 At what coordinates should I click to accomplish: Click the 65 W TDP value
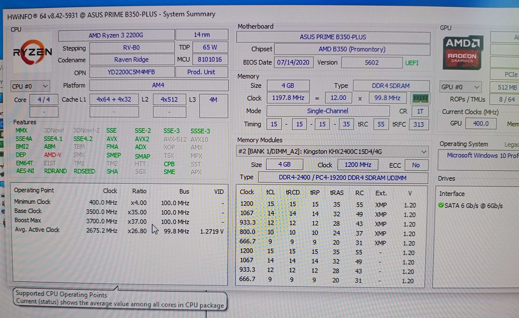pyautogui.click(x=210, y=47)
